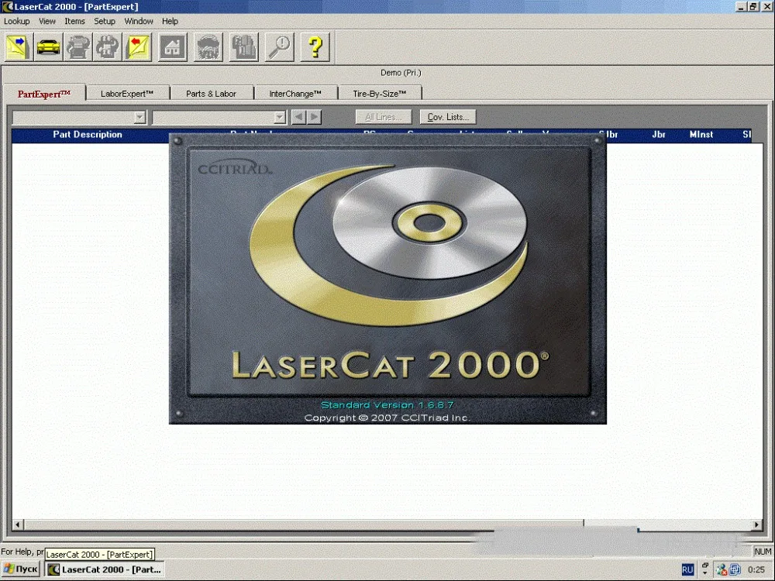This screenshot has height=581, width=775.
Task: Open the leftmost combo box dropdown arrow
Action: pos(140,117)
